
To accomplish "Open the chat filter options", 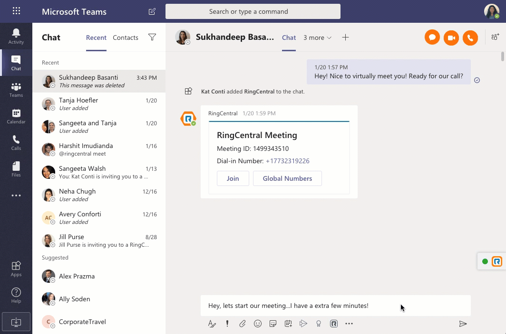I will tap(152, 37).
